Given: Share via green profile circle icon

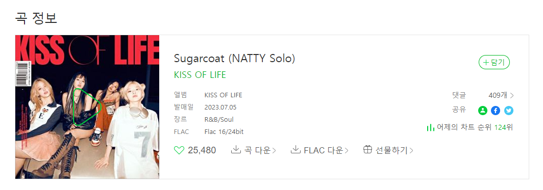Looking at the screenshot, I should point(482,111).
